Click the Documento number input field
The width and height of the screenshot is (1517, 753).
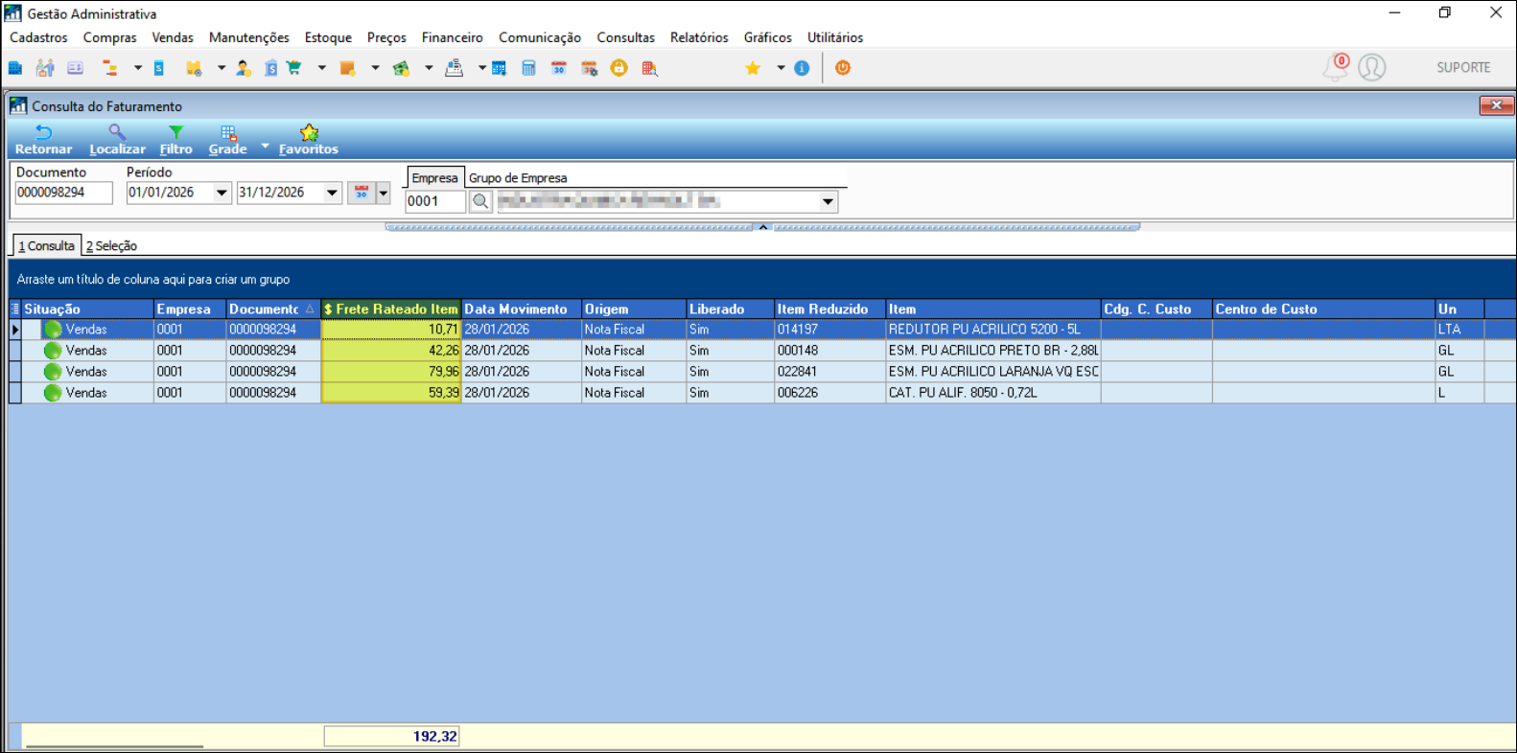tap(63, 193)
